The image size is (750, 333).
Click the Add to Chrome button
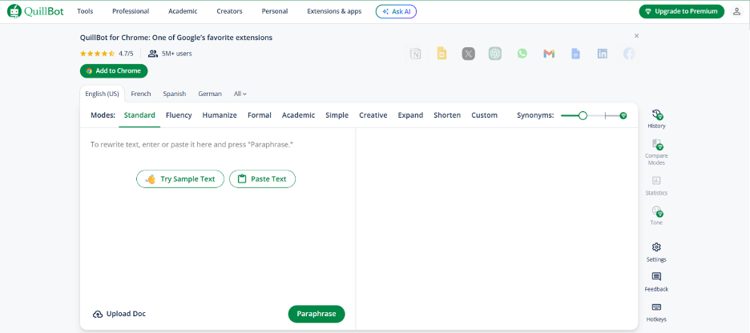tap(114, 70)
